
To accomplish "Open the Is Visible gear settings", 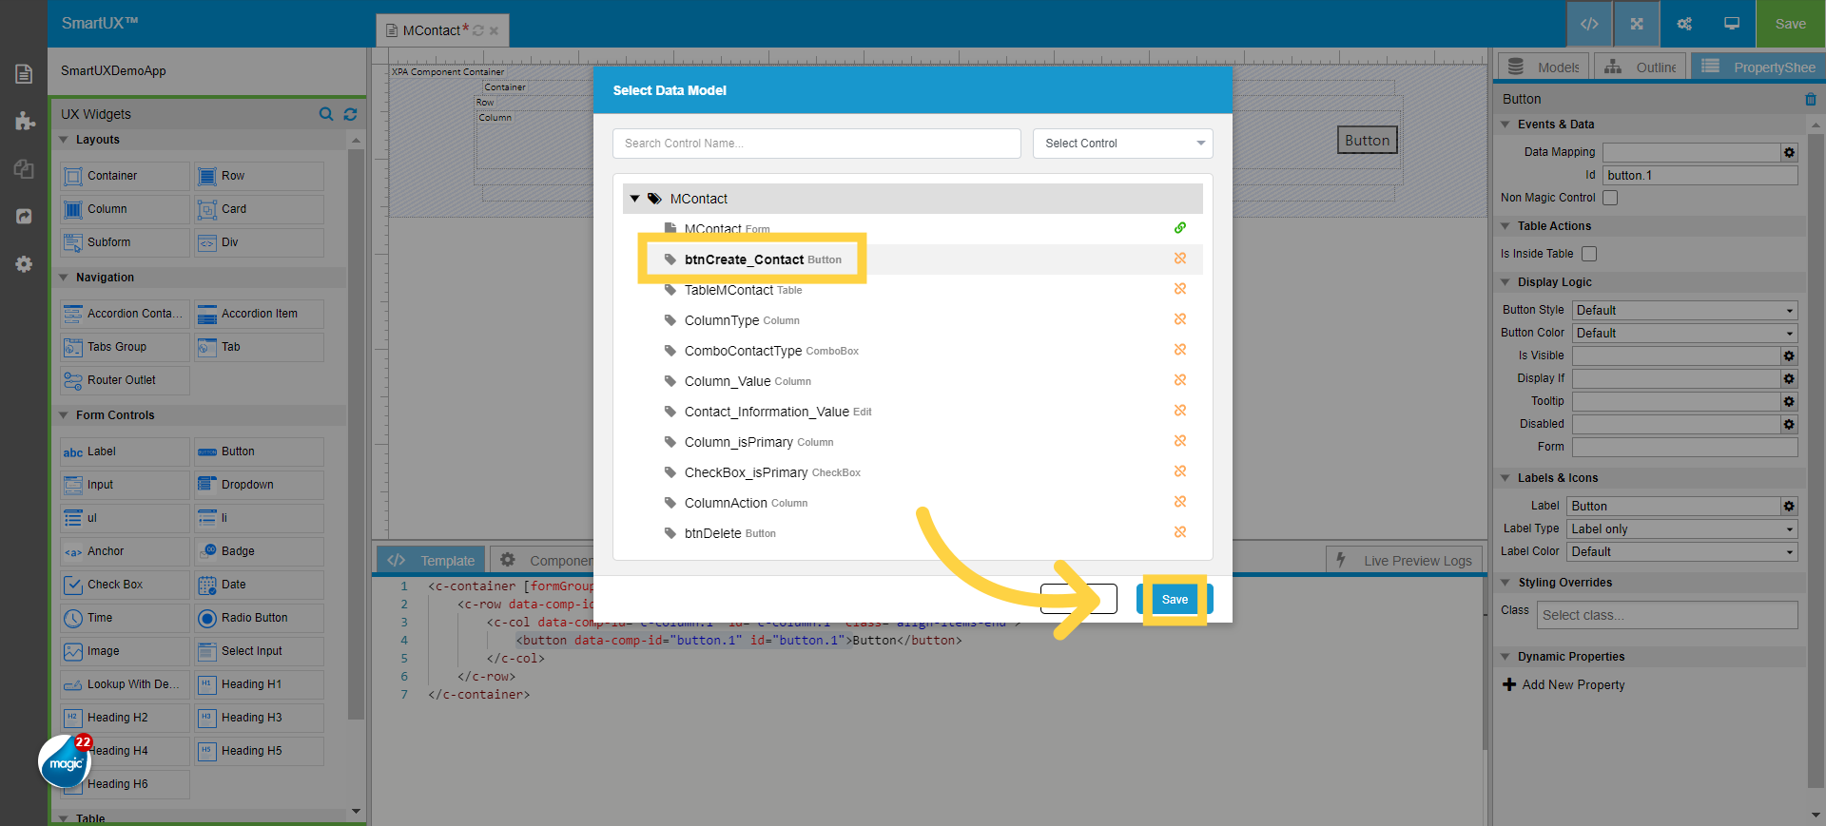I will (x=1789, y=355).
